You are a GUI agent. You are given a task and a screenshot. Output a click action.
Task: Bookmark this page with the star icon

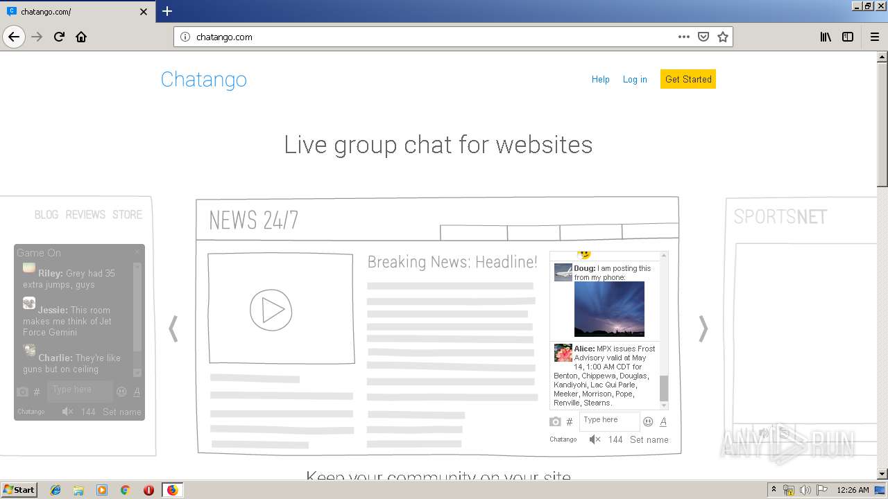(723, 37)
